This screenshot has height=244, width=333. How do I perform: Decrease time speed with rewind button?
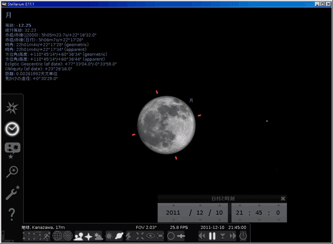[202, 236]
